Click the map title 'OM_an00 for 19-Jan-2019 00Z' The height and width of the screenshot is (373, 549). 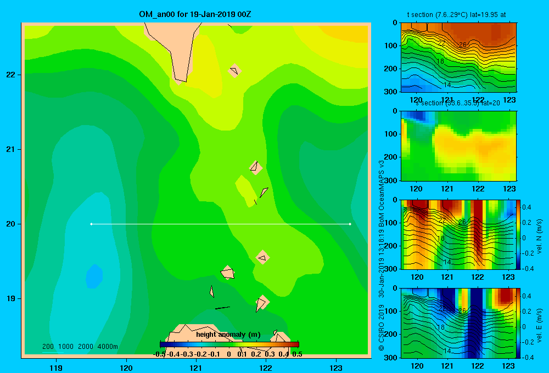195,14
